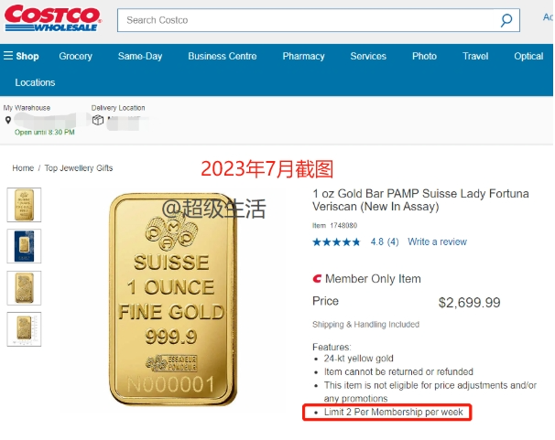Click the Delivery Location box icon

click(98, 120)
